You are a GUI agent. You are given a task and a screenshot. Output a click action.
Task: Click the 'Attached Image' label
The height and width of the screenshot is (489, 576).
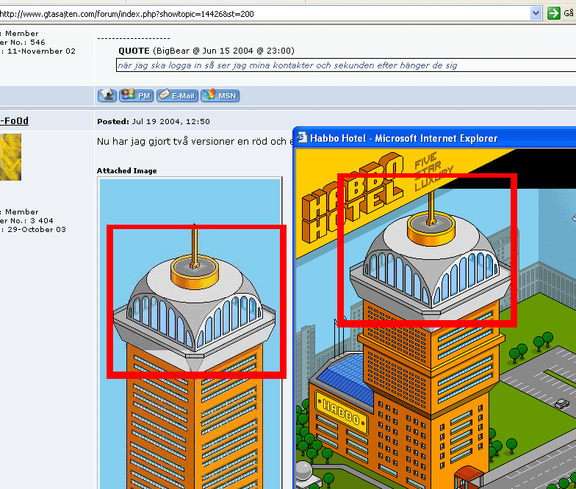(126, 170)
